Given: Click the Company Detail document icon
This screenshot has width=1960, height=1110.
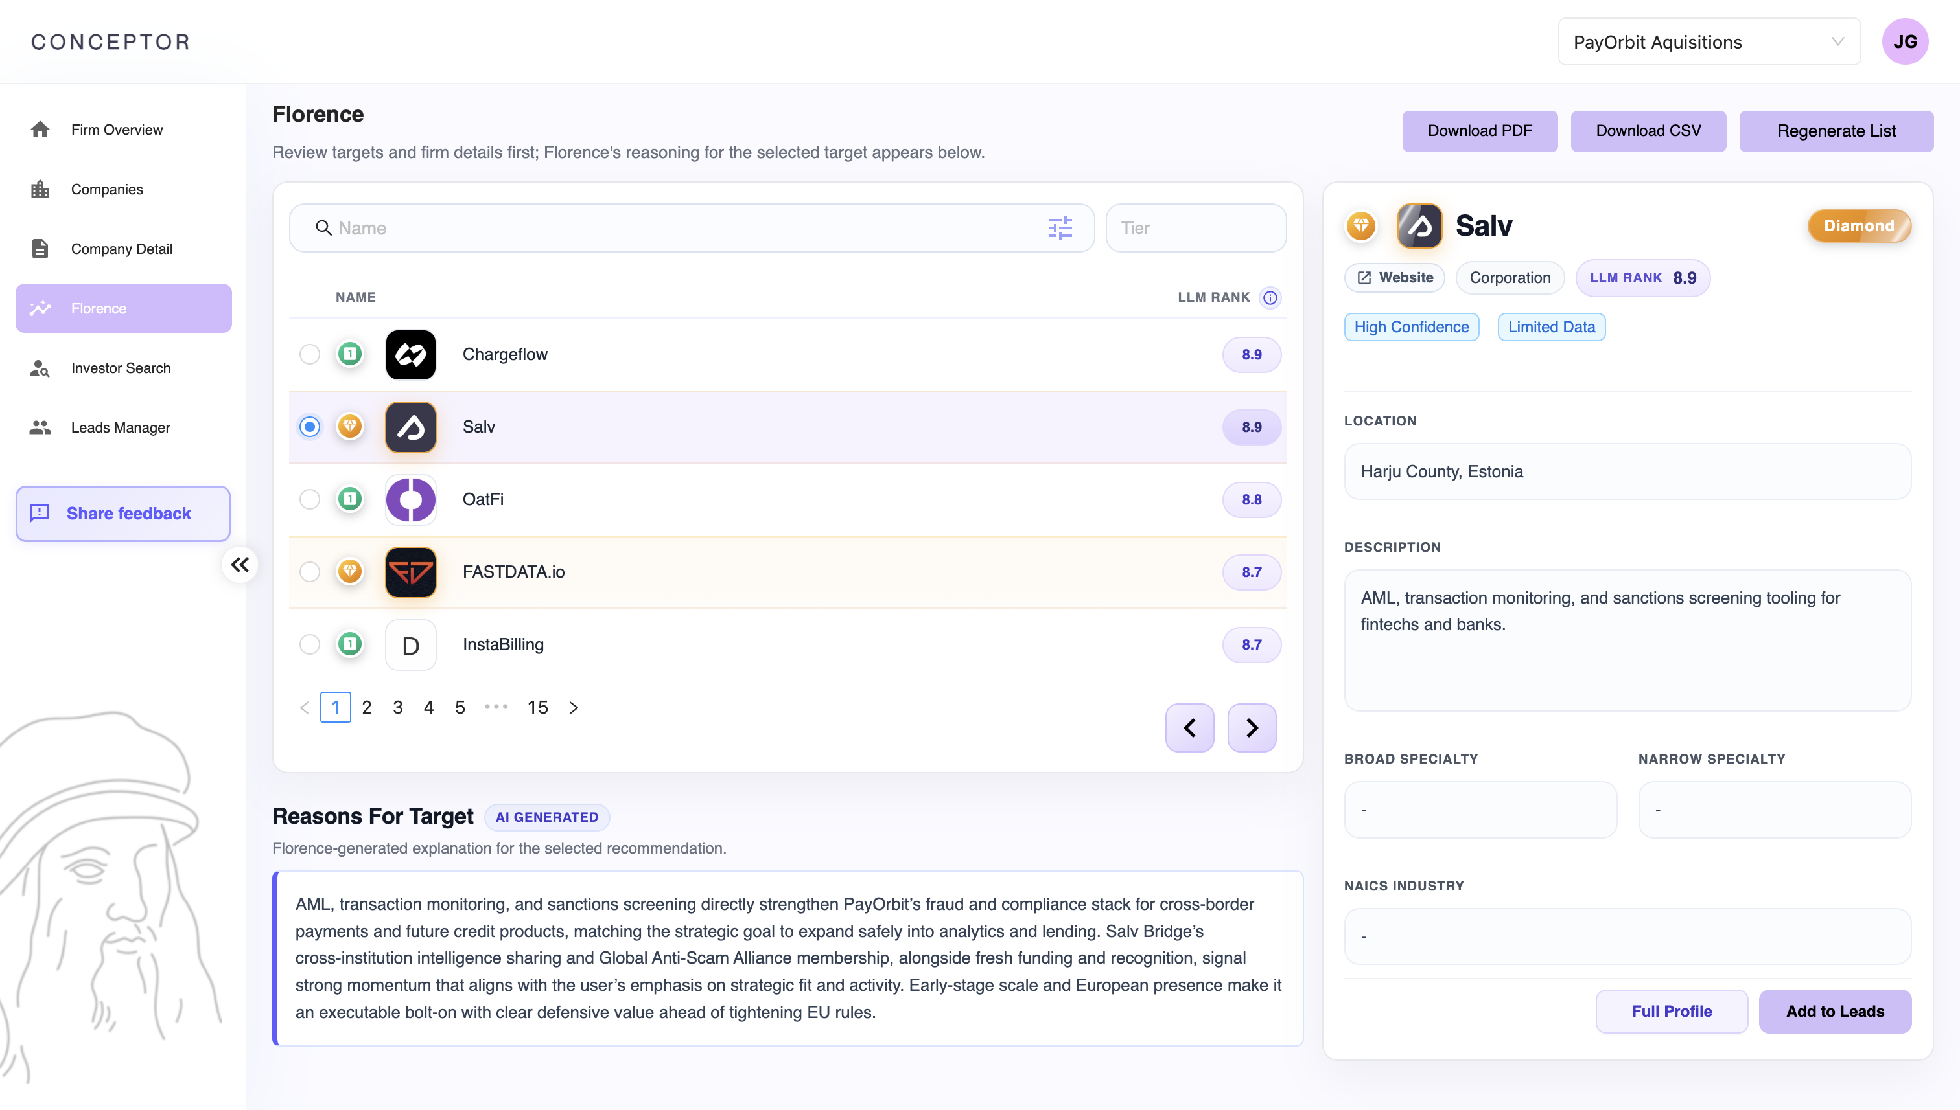Looking at the screenshot, I should coord(40,249).
